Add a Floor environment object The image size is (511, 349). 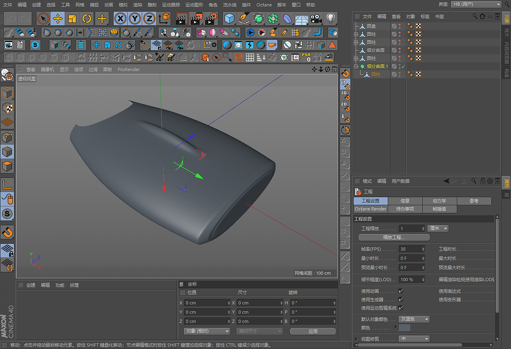pos(301,18)
